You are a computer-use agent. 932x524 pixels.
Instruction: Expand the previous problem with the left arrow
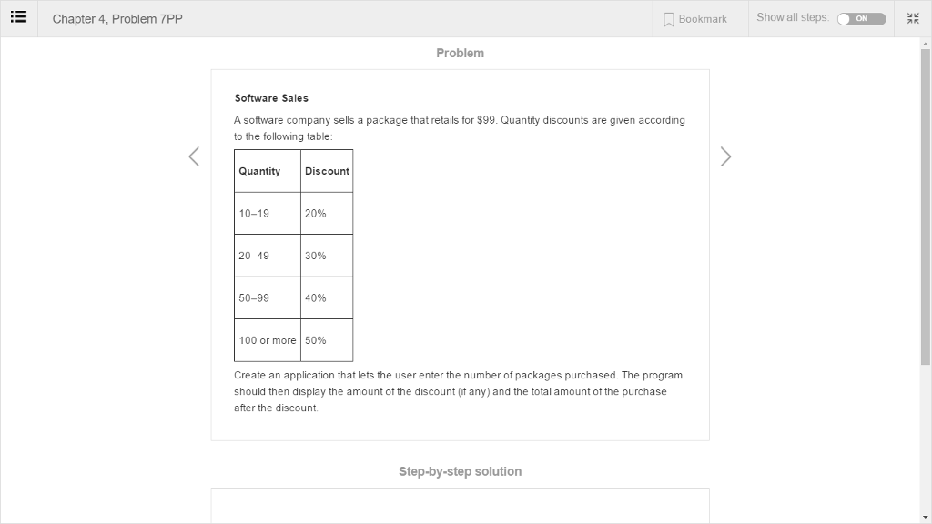pyautogui.click(x=193, y=156)
